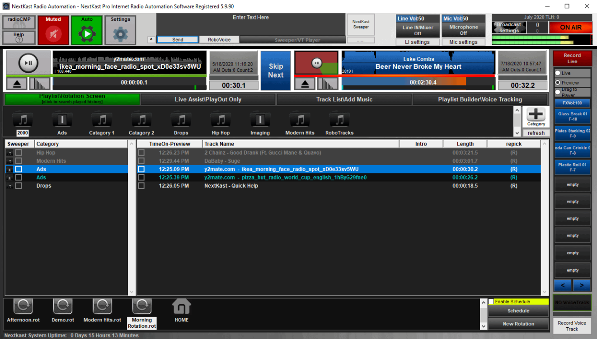Viewport: 597px width, 339px height.
Task: Select the Imaging category icon
Action: [260, 120]
